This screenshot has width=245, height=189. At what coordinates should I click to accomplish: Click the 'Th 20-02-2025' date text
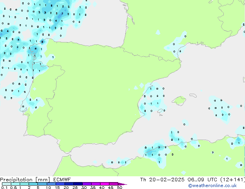click(162, 180)
